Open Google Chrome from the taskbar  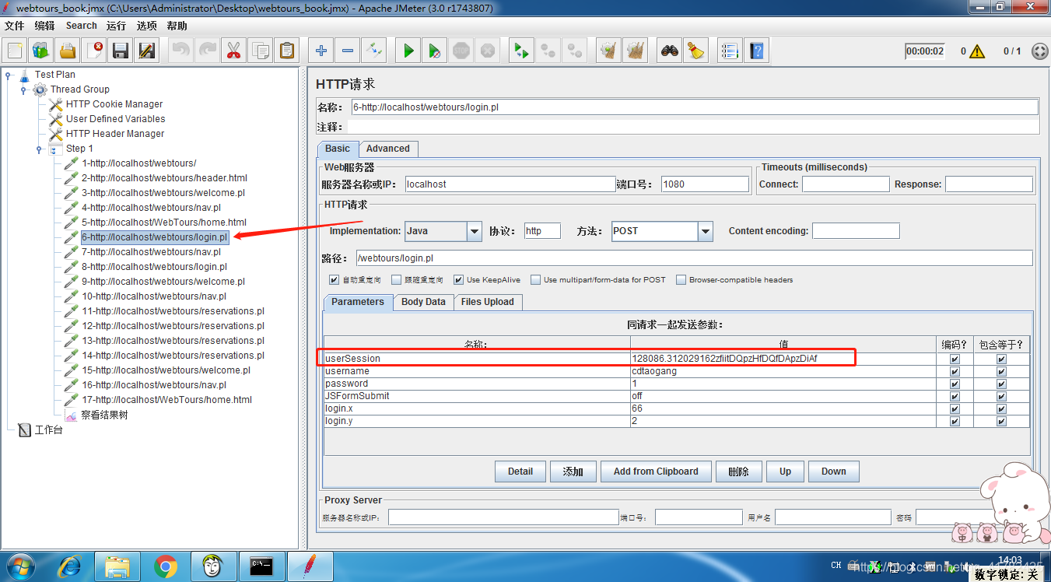(166, 566)
